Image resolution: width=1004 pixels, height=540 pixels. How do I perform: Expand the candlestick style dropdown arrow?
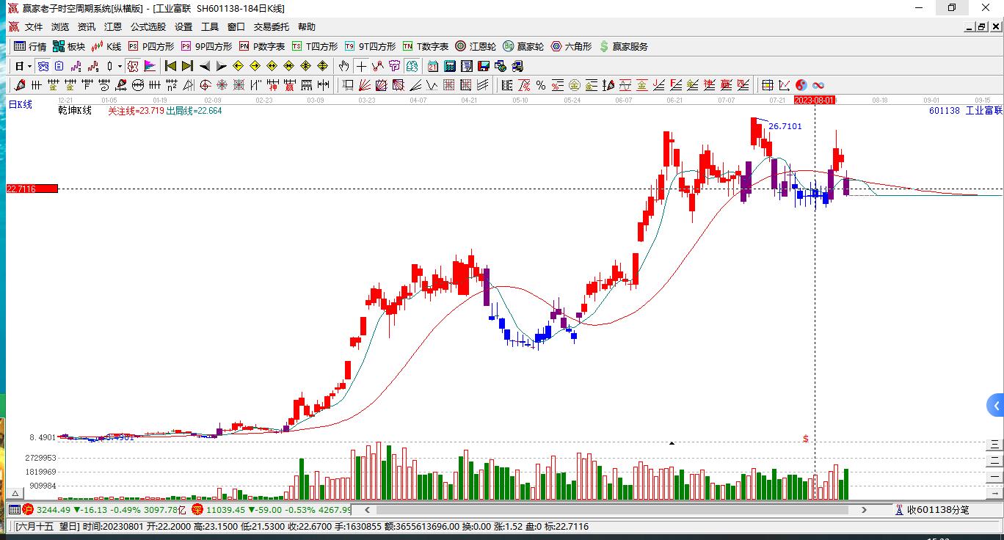(120, 66)
